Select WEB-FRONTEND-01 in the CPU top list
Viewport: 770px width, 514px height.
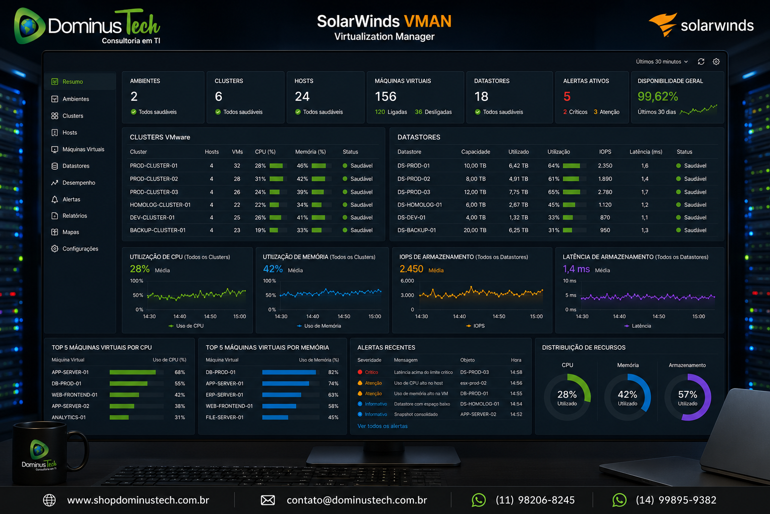click(x=75, y=395)
